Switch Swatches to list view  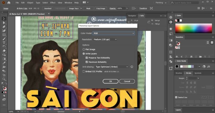[208, 42]
